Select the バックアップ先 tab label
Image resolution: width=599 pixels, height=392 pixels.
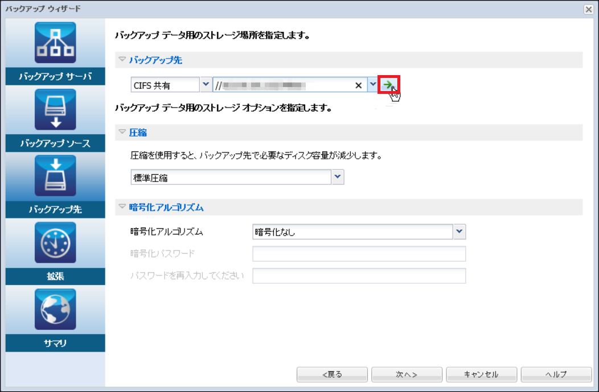click(55, 209)
